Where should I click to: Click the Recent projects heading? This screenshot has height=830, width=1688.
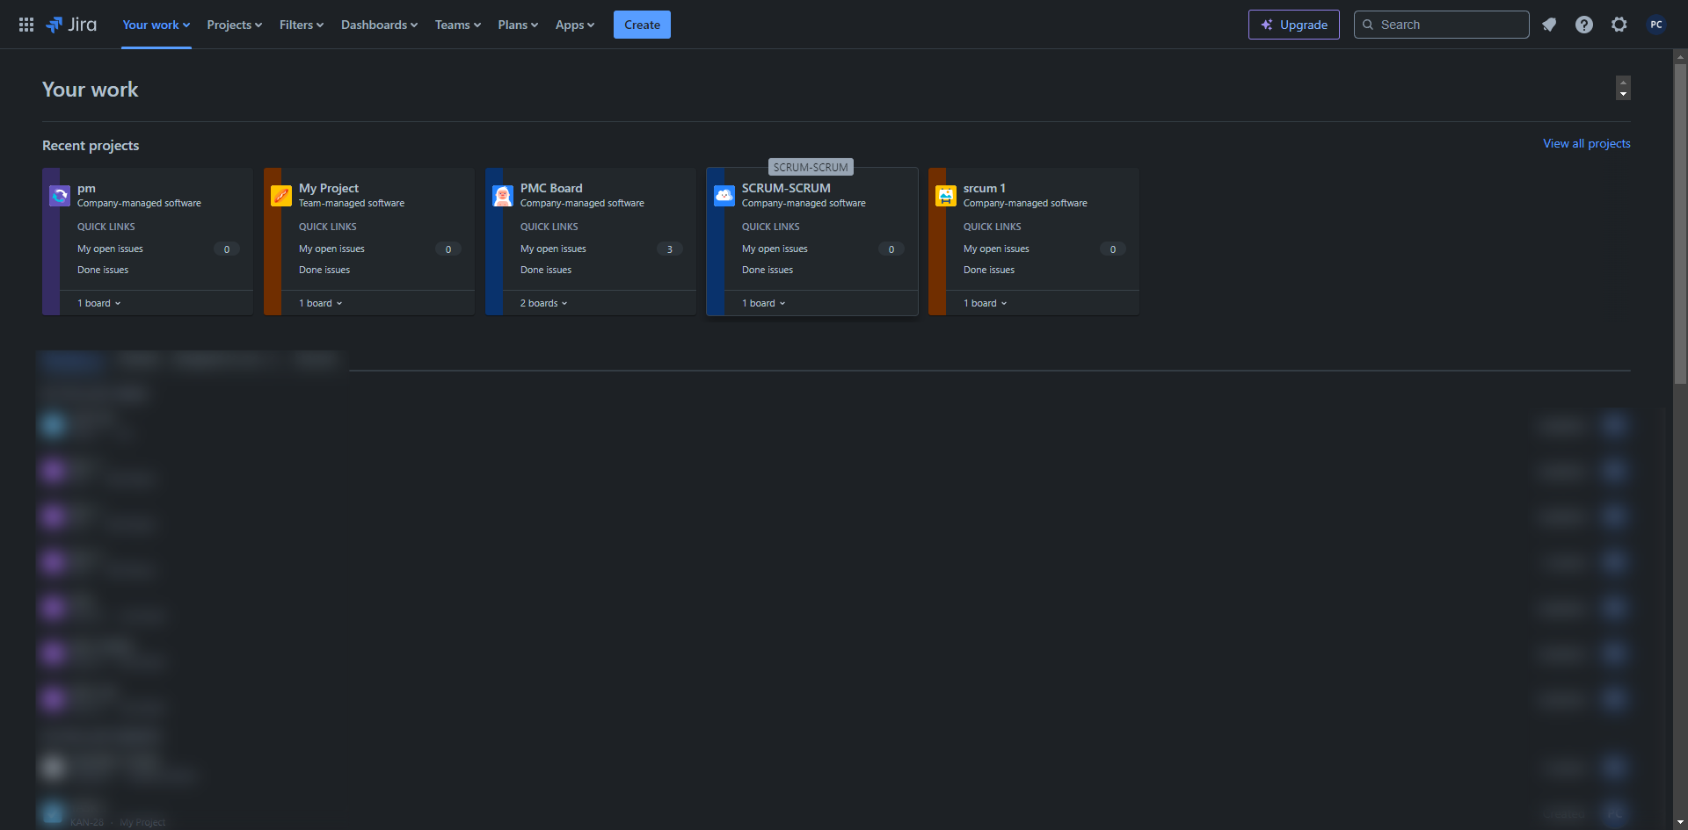click(91, 146)
